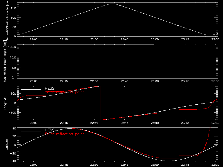Click the "-20" tick label on Latitude plot
Viewport: 223px width, 167px height.
[x=13, y=153]
